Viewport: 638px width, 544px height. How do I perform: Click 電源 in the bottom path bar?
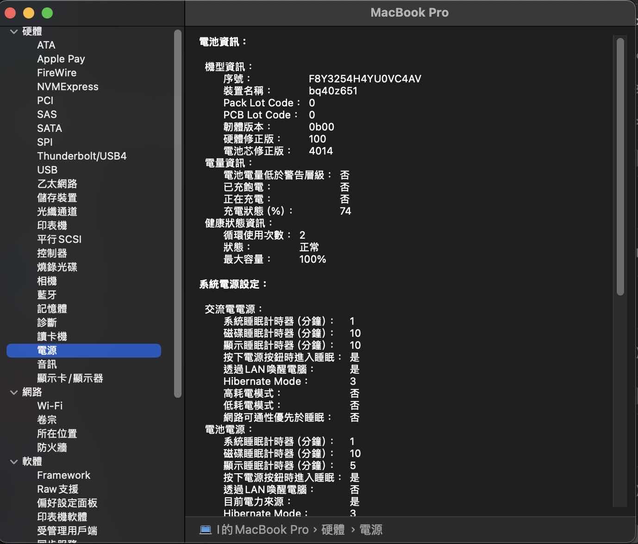[371, 530]
